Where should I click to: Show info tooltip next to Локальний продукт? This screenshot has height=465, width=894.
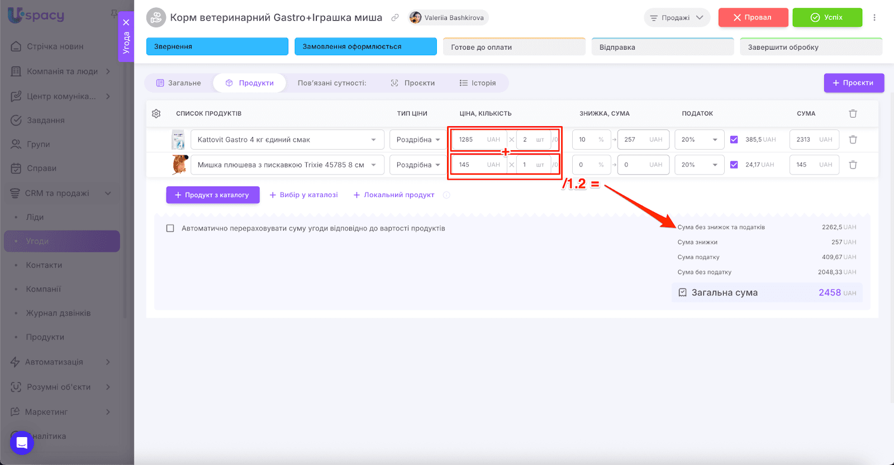coord(446,195)
